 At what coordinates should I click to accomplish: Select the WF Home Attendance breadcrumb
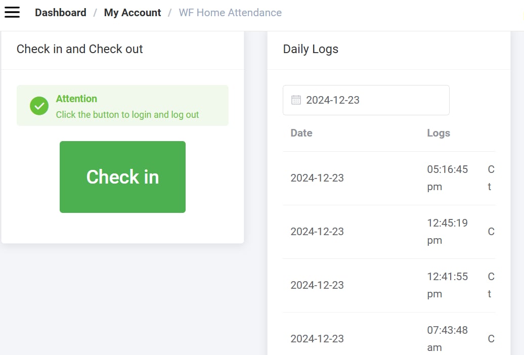230,13
